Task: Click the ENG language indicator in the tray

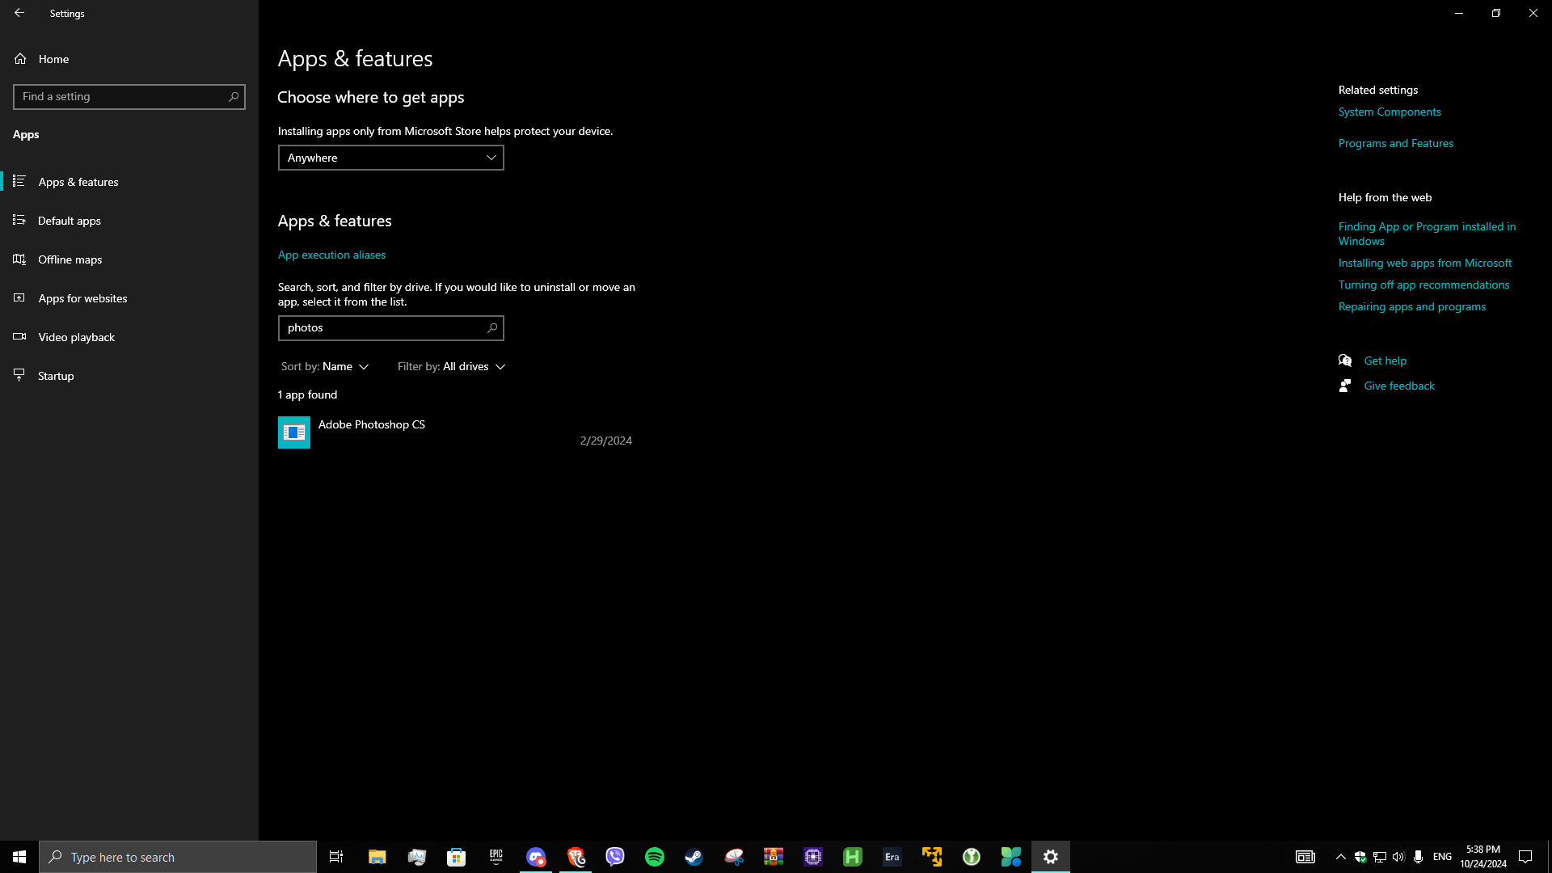Action: pos(1442,856)
